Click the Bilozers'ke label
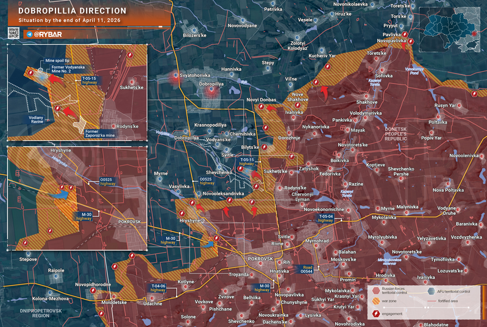 click(194, 35)
